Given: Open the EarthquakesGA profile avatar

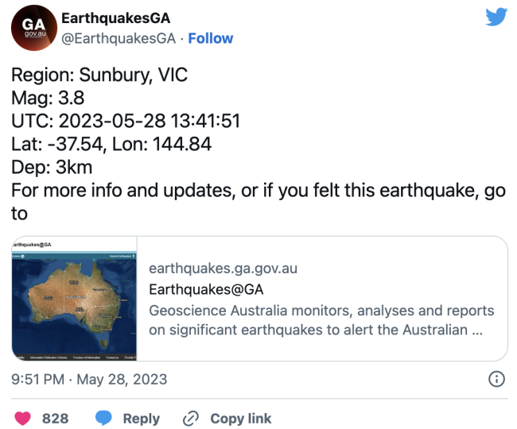Looking at the screenshot, I should 34,28.
